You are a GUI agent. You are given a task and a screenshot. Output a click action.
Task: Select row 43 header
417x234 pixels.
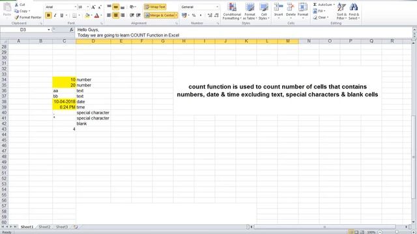pyautogui.click(x=4, y=129)
